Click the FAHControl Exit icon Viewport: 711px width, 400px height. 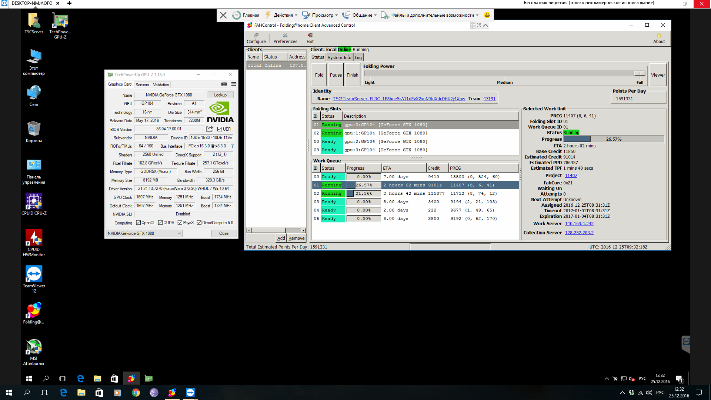(x=310, y=36)
